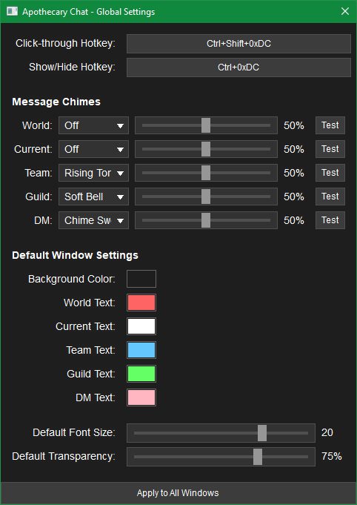Test the DM chime sound
This screenshot has height=505, width=357.
point(330,220)
